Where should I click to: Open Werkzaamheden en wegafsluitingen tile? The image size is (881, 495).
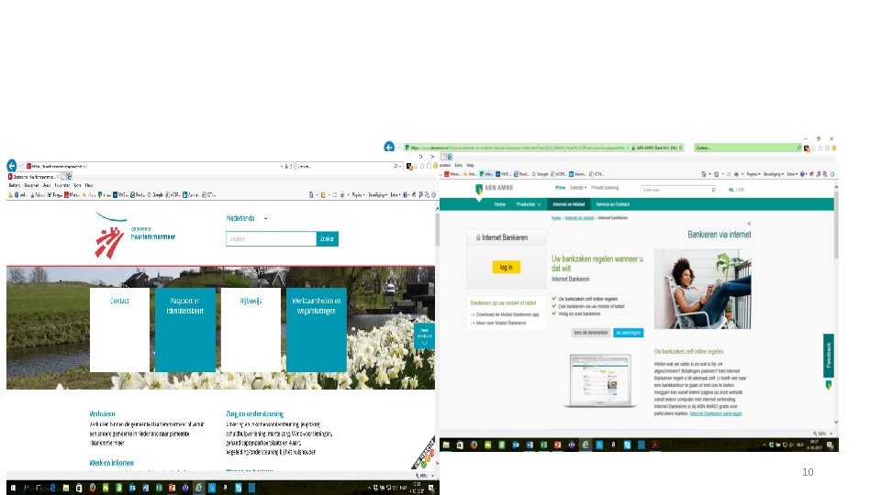[x=317, y=329]
